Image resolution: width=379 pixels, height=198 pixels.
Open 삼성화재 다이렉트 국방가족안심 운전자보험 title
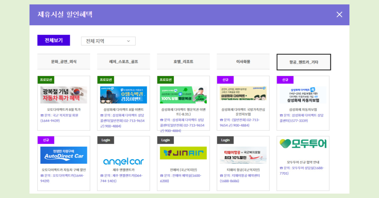click(243, 112)
